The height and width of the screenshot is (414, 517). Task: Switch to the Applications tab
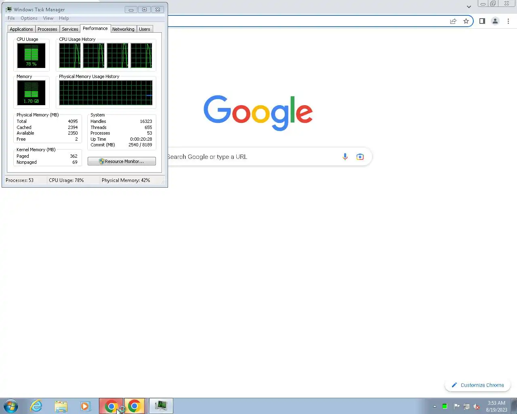[21, 29]
